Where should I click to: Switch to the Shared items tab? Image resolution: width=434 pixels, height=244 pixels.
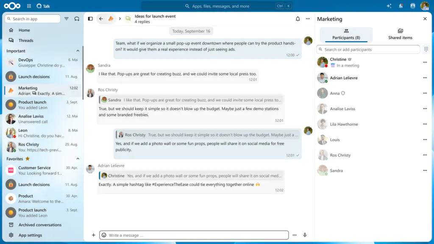click(x=400, y=34)
